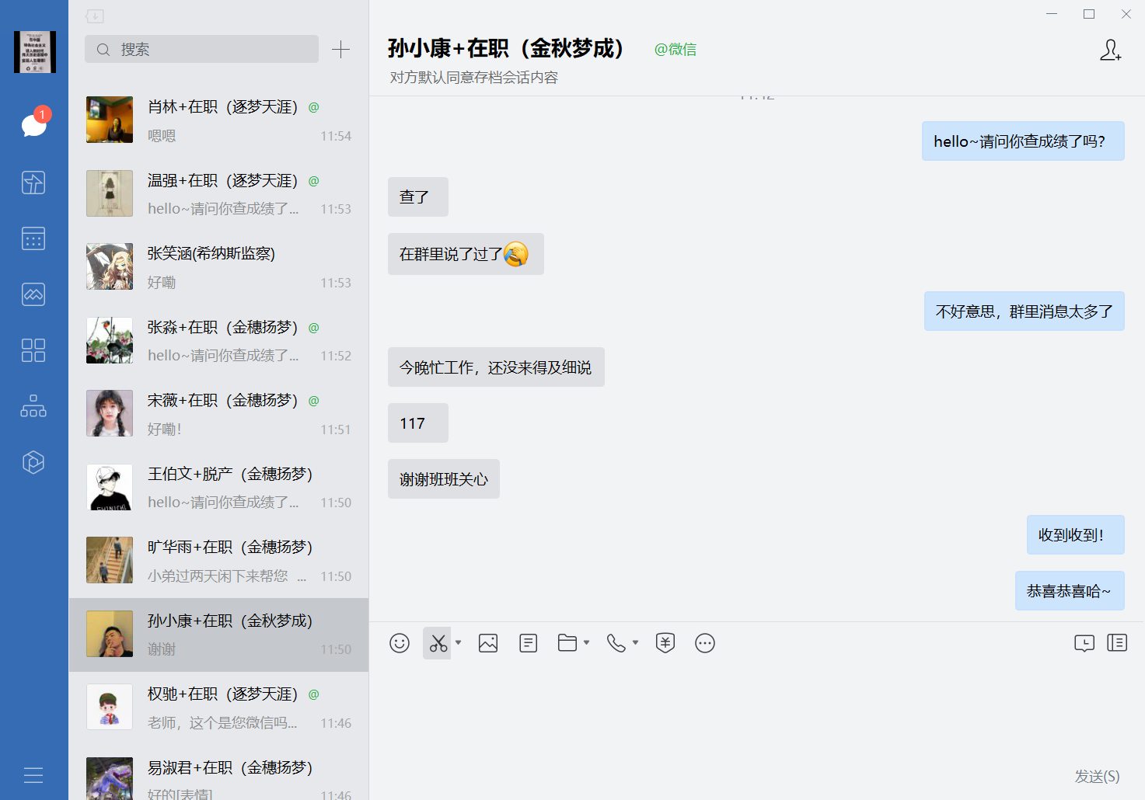This screenshot has height=800, width=1145.
Task: Open chat history message icon
Action: point(1084,643)
